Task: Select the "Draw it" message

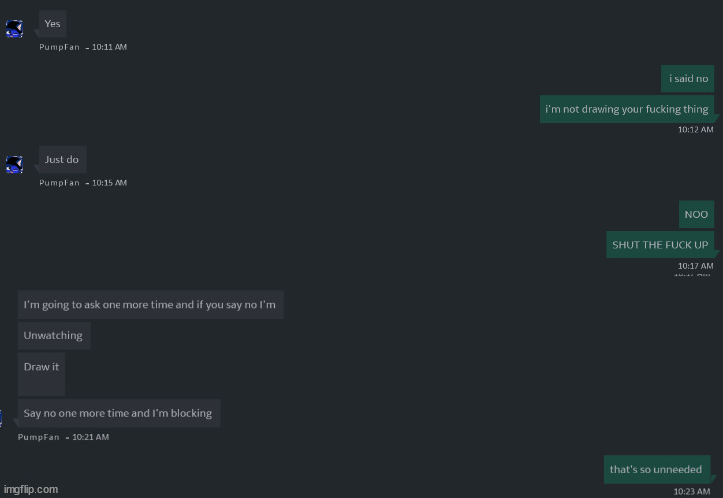Action: coord(41,367)
